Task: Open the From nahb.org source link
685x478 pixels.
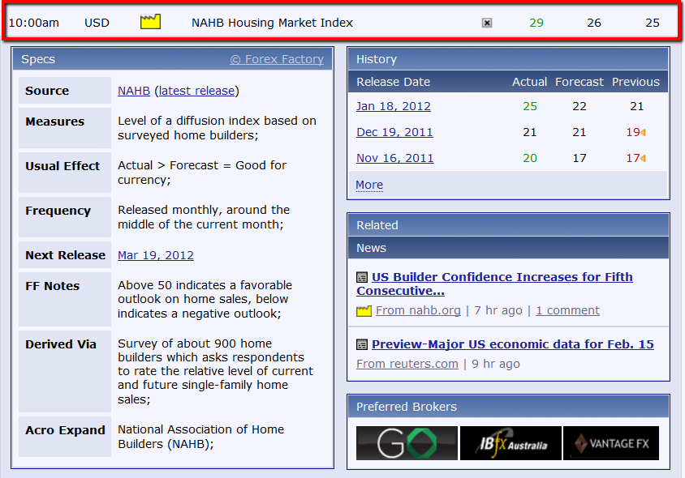Action: 418,310
